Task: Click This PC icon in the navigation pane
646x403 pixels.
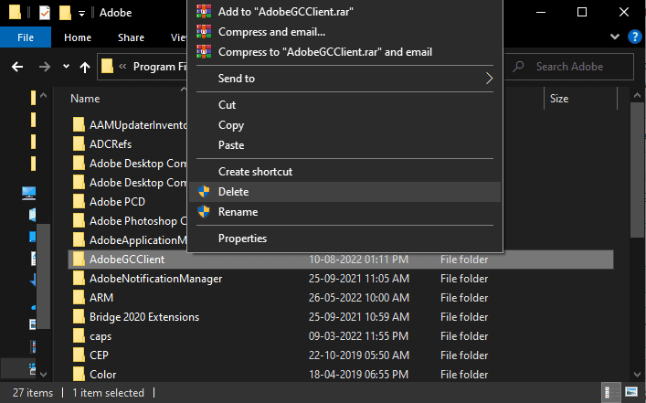Action: (x=29, y=193)
